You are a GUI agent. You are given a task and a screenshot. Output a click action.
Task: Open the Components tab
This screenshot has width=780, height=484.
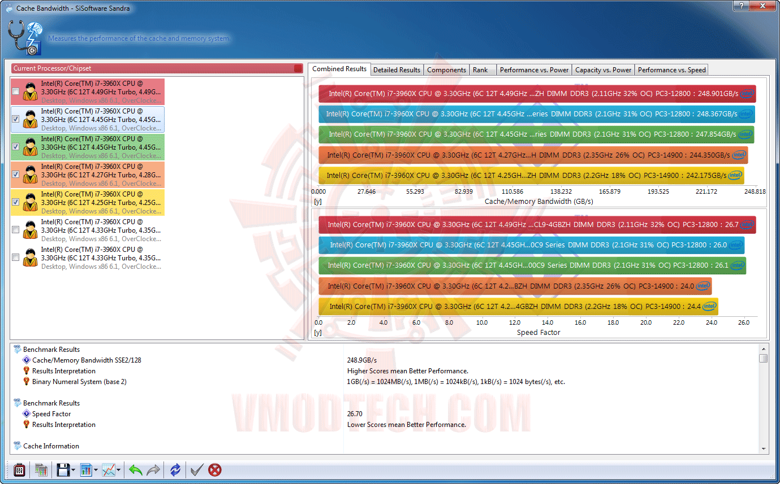[x=447, y=70]
